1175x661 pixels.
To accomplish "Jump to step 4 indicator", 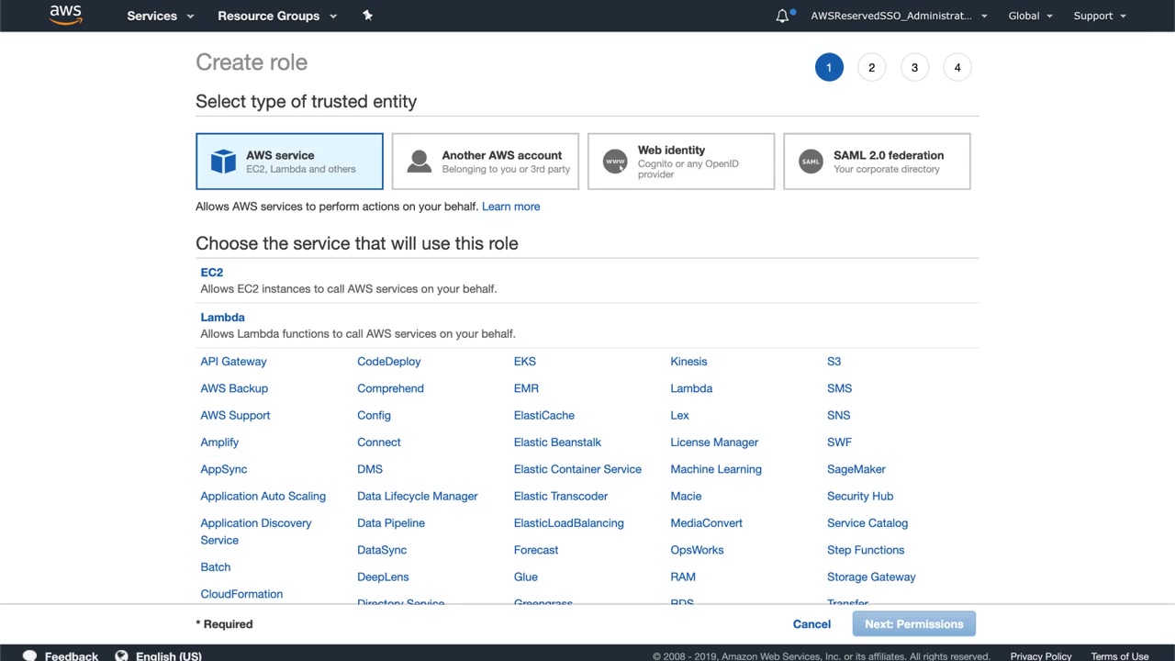I will (x=957, y=67).
